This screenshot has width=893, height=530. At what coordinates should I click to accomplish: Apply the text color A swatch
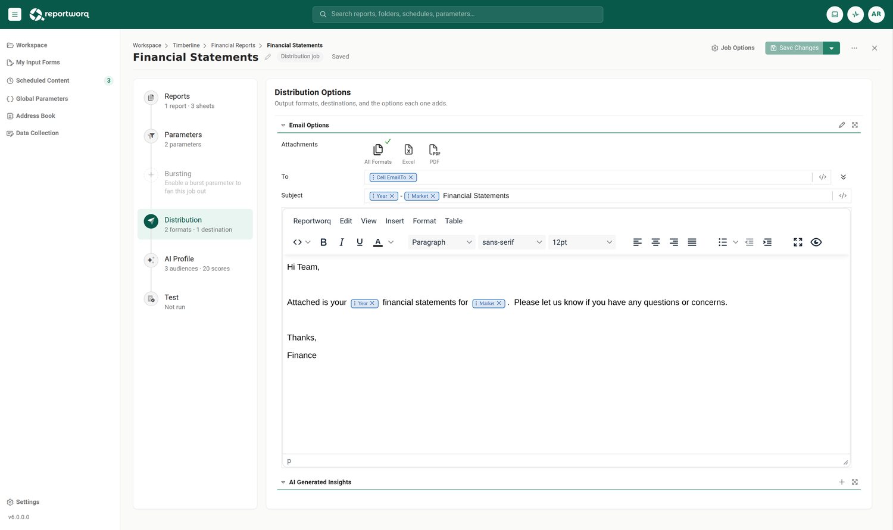click(x=378, y=242)
